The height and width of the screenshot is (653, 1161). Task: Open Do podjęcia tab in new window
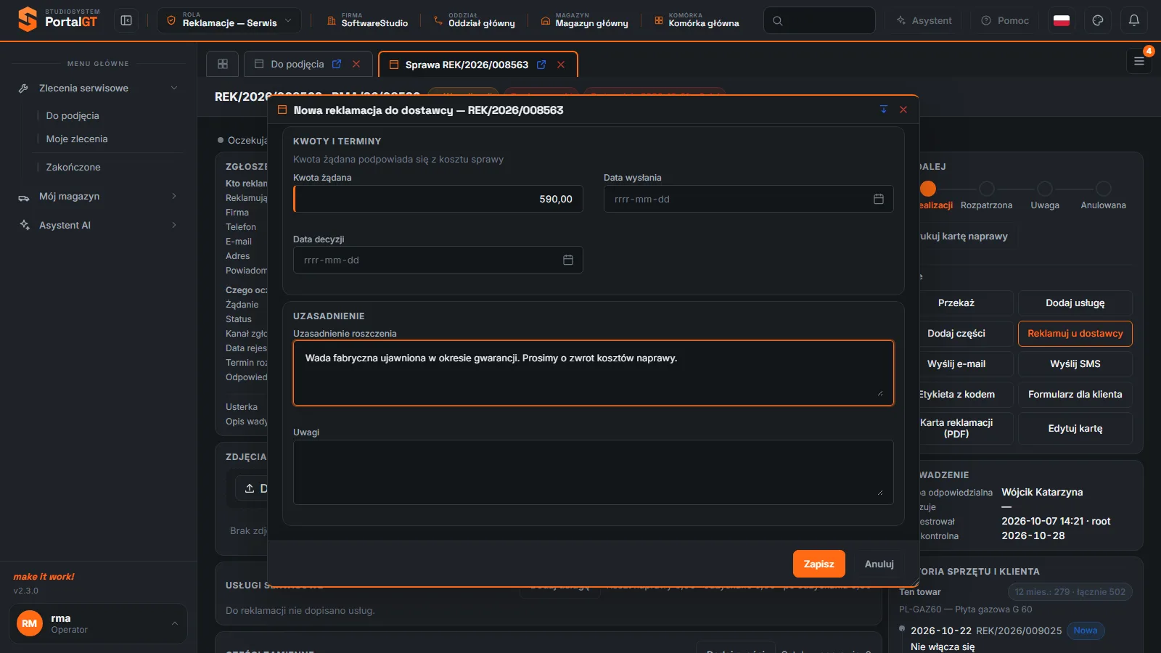[x=337, y=65]
